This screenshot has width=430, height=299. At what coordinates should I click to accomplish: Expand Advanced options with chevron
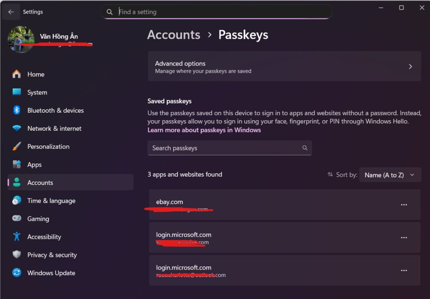tap(410, 66)
